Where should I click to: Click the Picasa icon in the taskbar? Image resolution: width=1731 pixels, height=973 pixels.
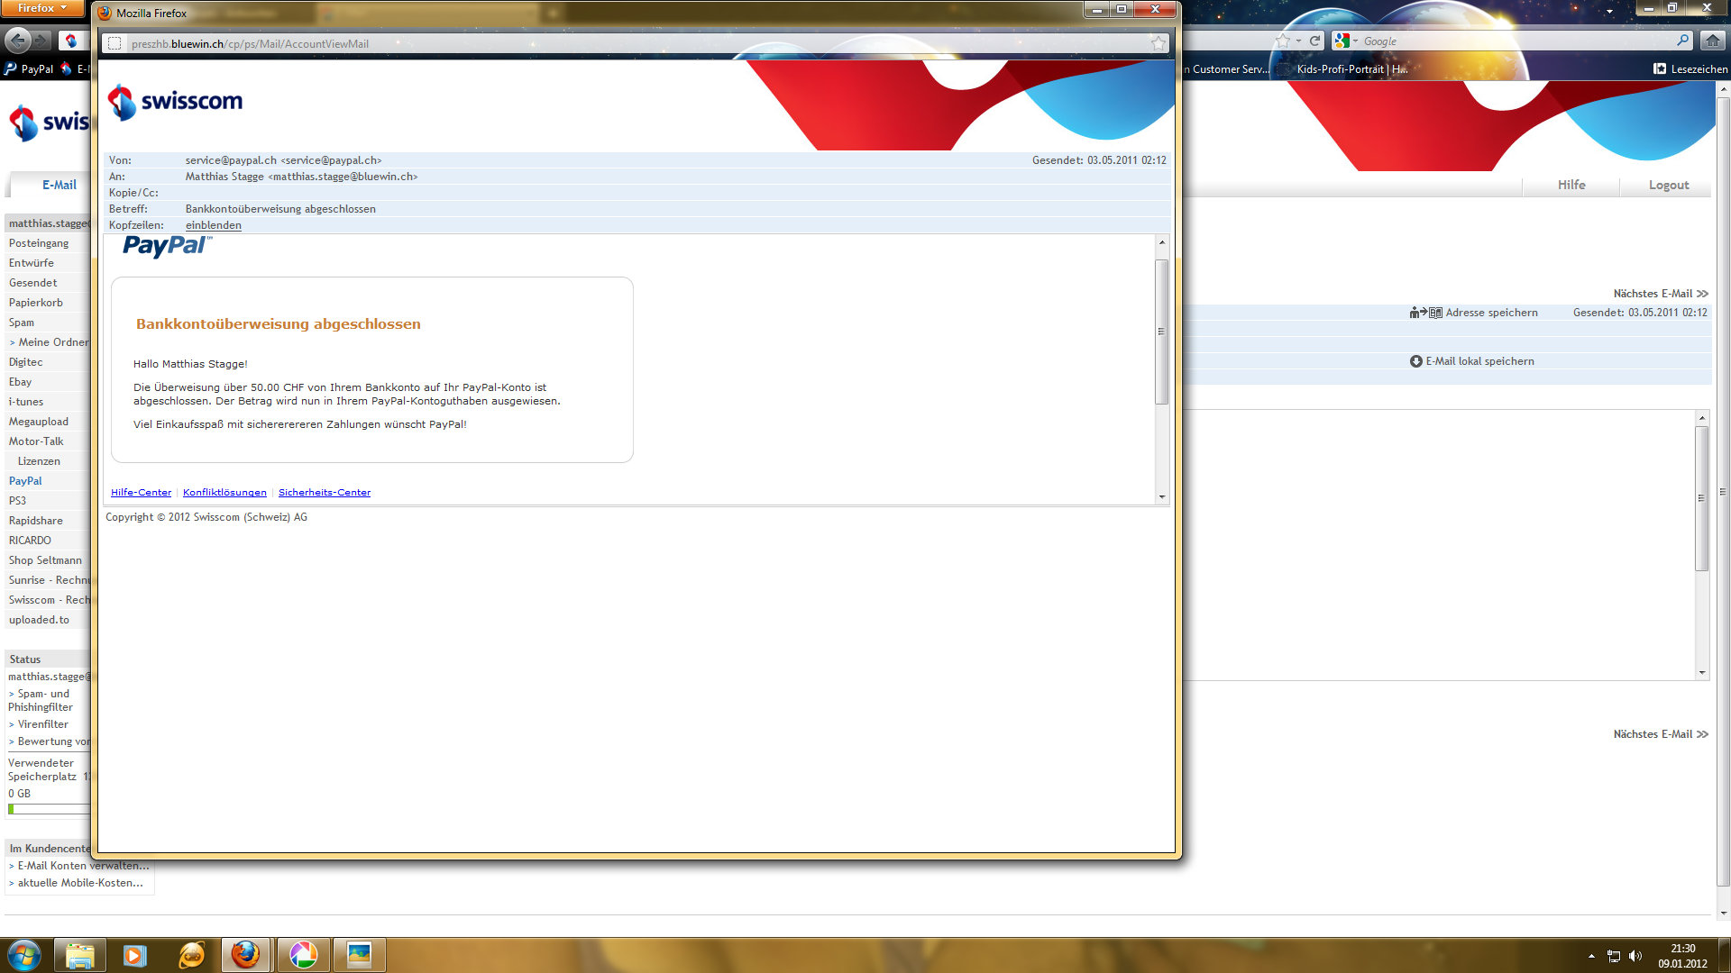303,955
